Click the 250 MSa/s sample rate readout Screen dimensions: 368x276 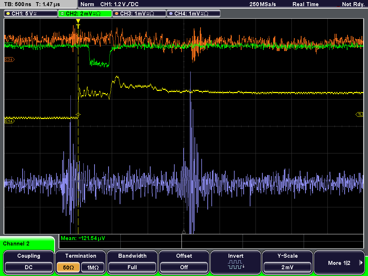(x=263, y=4)
